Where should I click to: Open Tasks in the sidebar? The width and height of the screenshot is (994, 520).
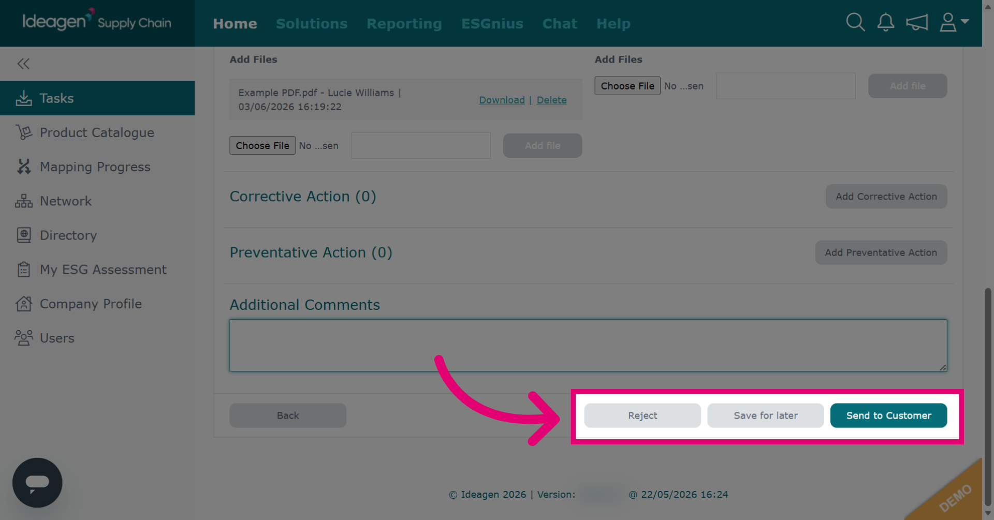[97, 98]
